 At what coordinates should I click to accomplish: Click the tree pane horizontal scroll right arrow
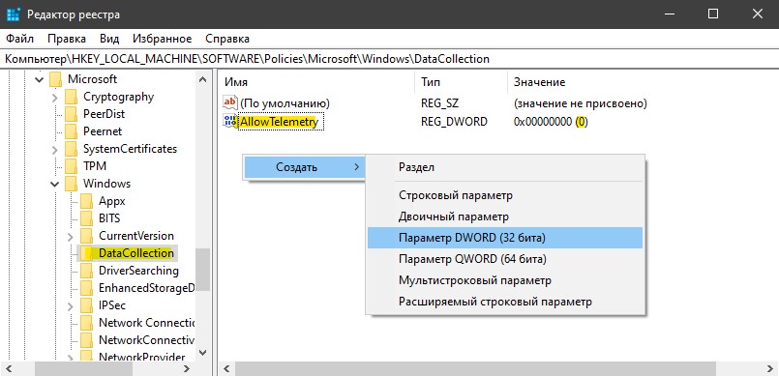(x=187, y=368)
